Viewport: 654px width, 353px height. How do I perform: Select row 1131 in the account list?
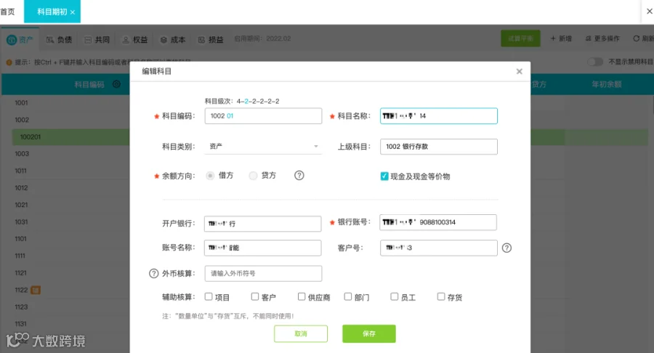(x=21, y=324)
